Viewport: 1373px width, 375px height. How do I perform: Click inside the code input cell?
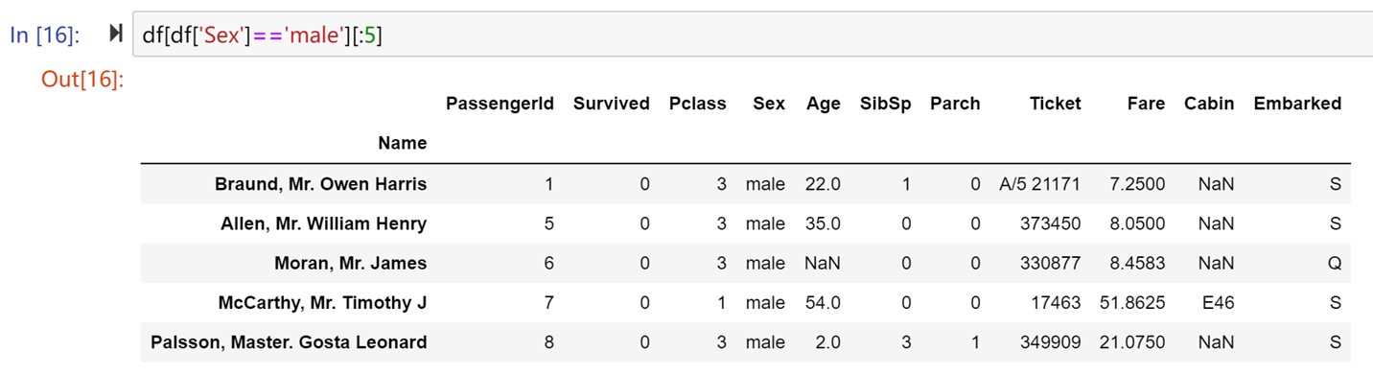point(752,35)
